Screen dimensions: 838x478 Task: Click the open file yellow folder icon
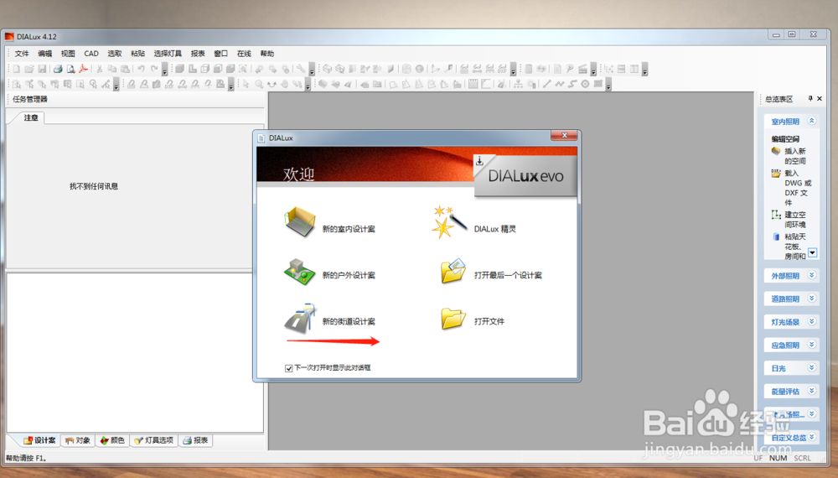pyautogui.click(x=453, y=319)
